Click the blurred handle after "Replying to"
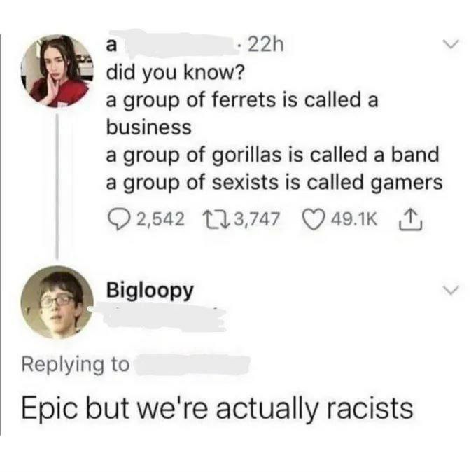Viewport: 476px width, 472px height. coord(192,364)
